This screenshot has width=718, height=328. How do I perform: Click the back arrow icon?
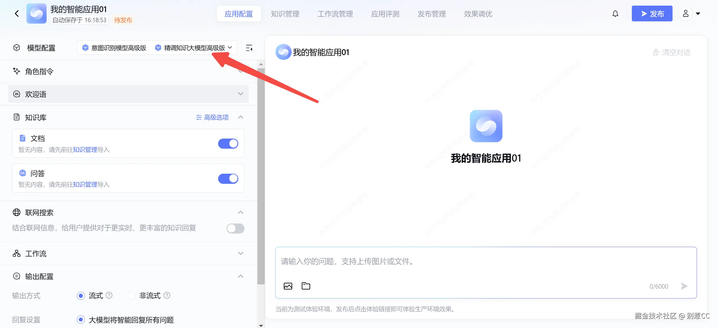point(17,13)
